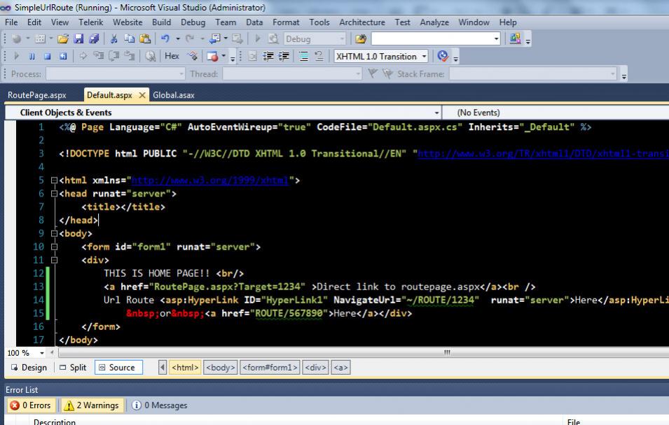Viewport: 669px width, 425px height.
Task: Toggle the 2 Warnings filter
Action: pyautogui.click(x=91, y=405)
